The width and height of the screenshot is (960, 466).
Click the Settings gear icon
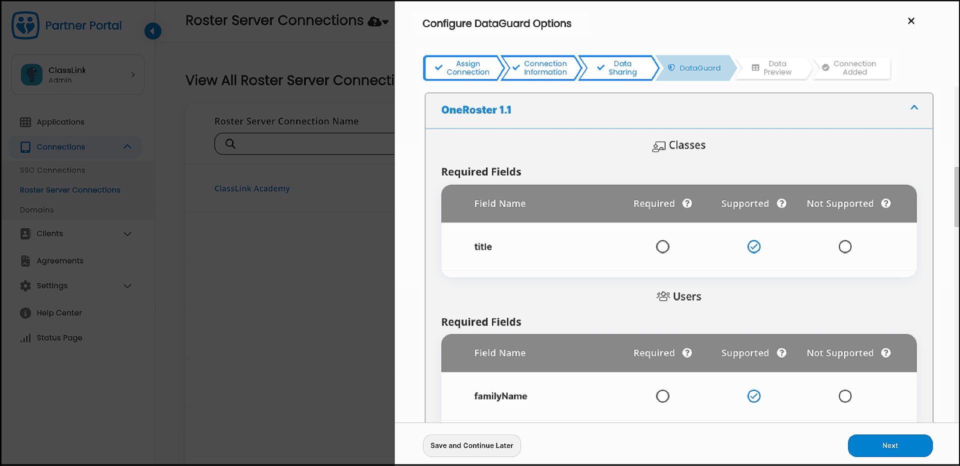pyautogui.click(x=25, y=285)
